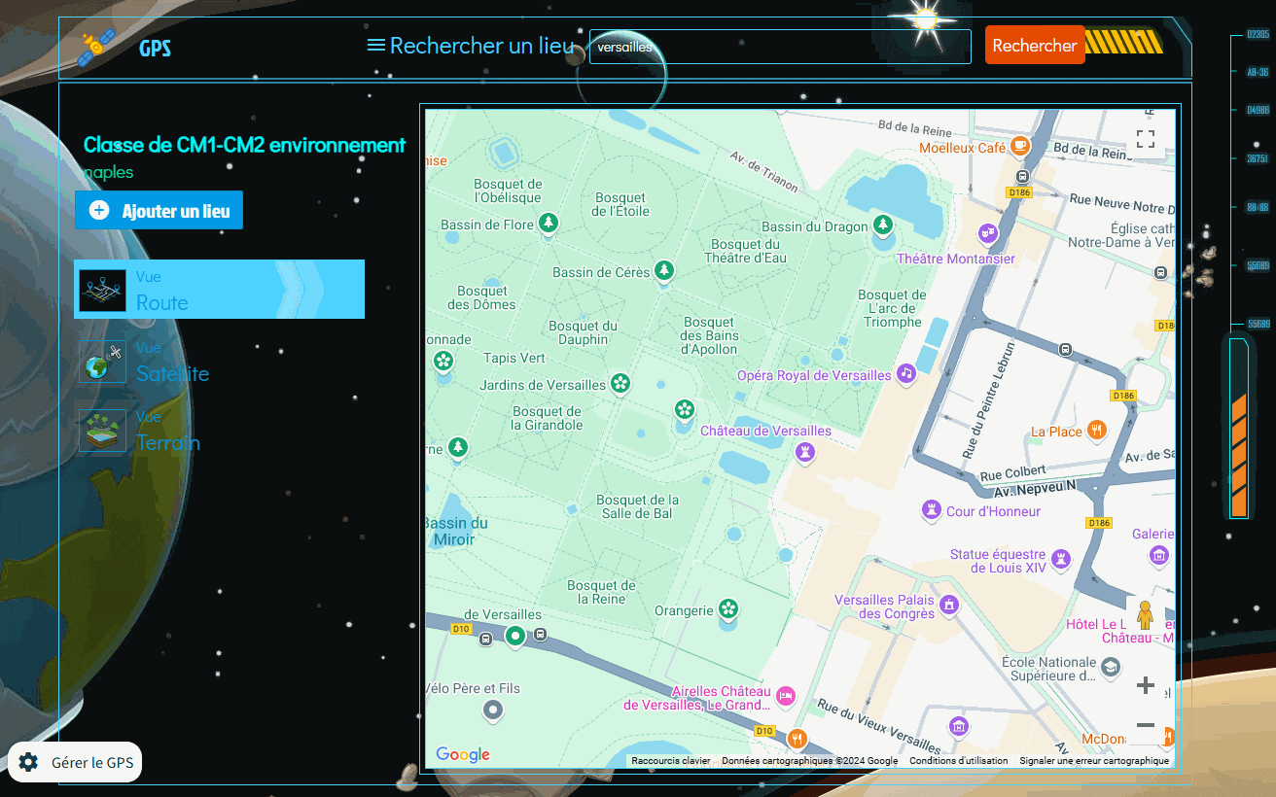The width and height of the screenshot is (1276, 797).
Task: Click the Street View pegman icon
Action: 1145,616
